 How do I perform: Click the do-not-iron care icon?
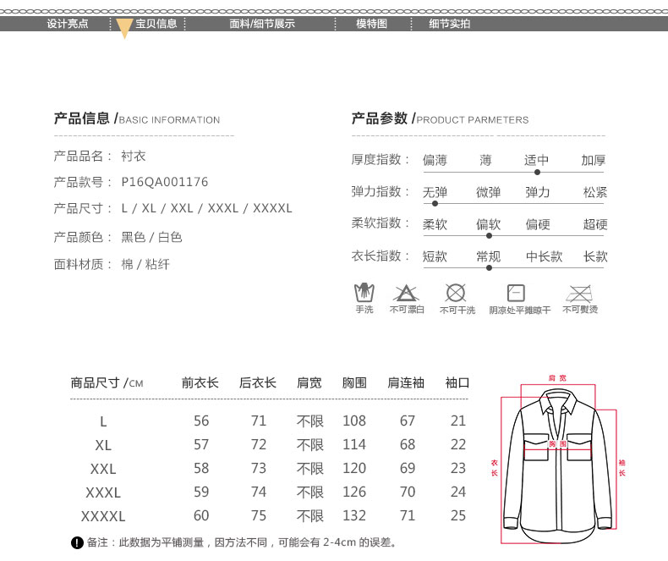[579, 294]
